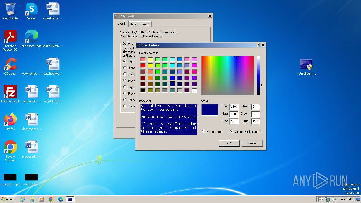Open Windows Explorer from the taskbar
This screenshot has width=361, height=203.
[32, 199]
